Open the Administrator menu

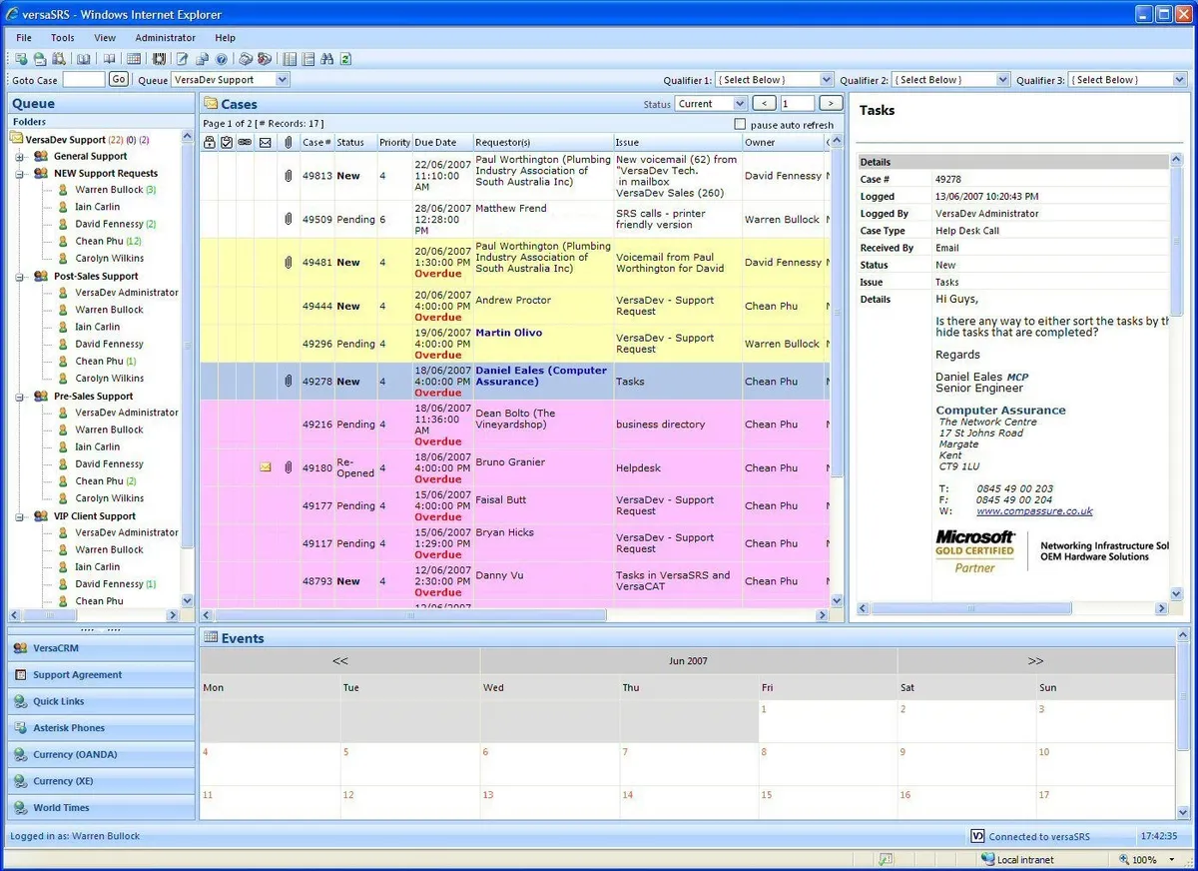(165, 37)
